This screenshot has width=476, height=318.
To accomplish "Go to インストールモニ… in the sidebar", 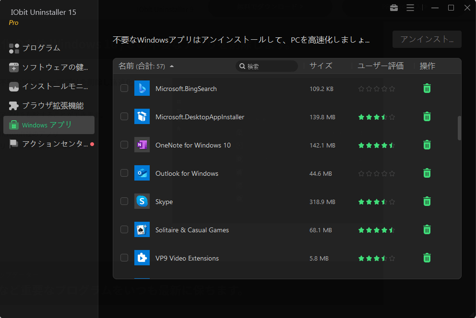I will (49, 87).
